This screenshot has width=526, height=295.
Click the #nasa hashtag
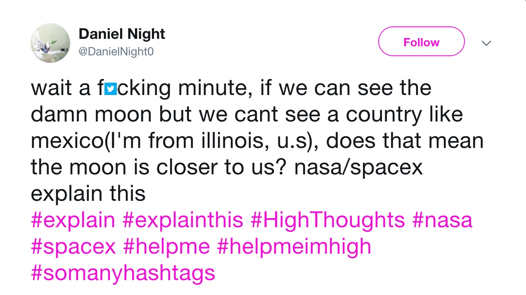click(443, 219)
